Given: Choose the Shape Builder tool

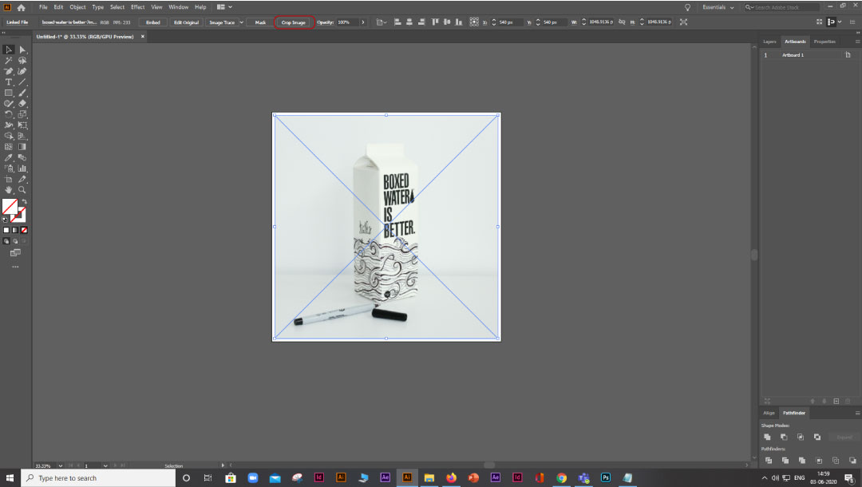Looking at the screenshot, I should [x=9, y=136].
